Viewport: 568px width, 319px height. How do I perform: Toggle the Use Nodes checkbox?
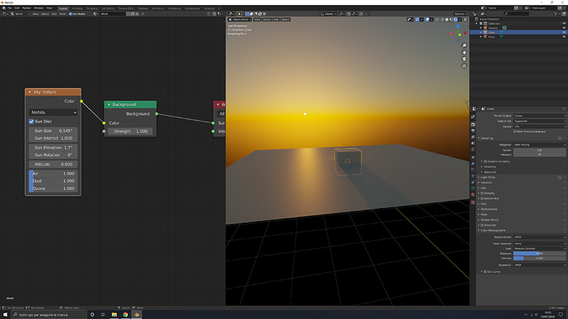pyautogui.click(x=71, y=14)
